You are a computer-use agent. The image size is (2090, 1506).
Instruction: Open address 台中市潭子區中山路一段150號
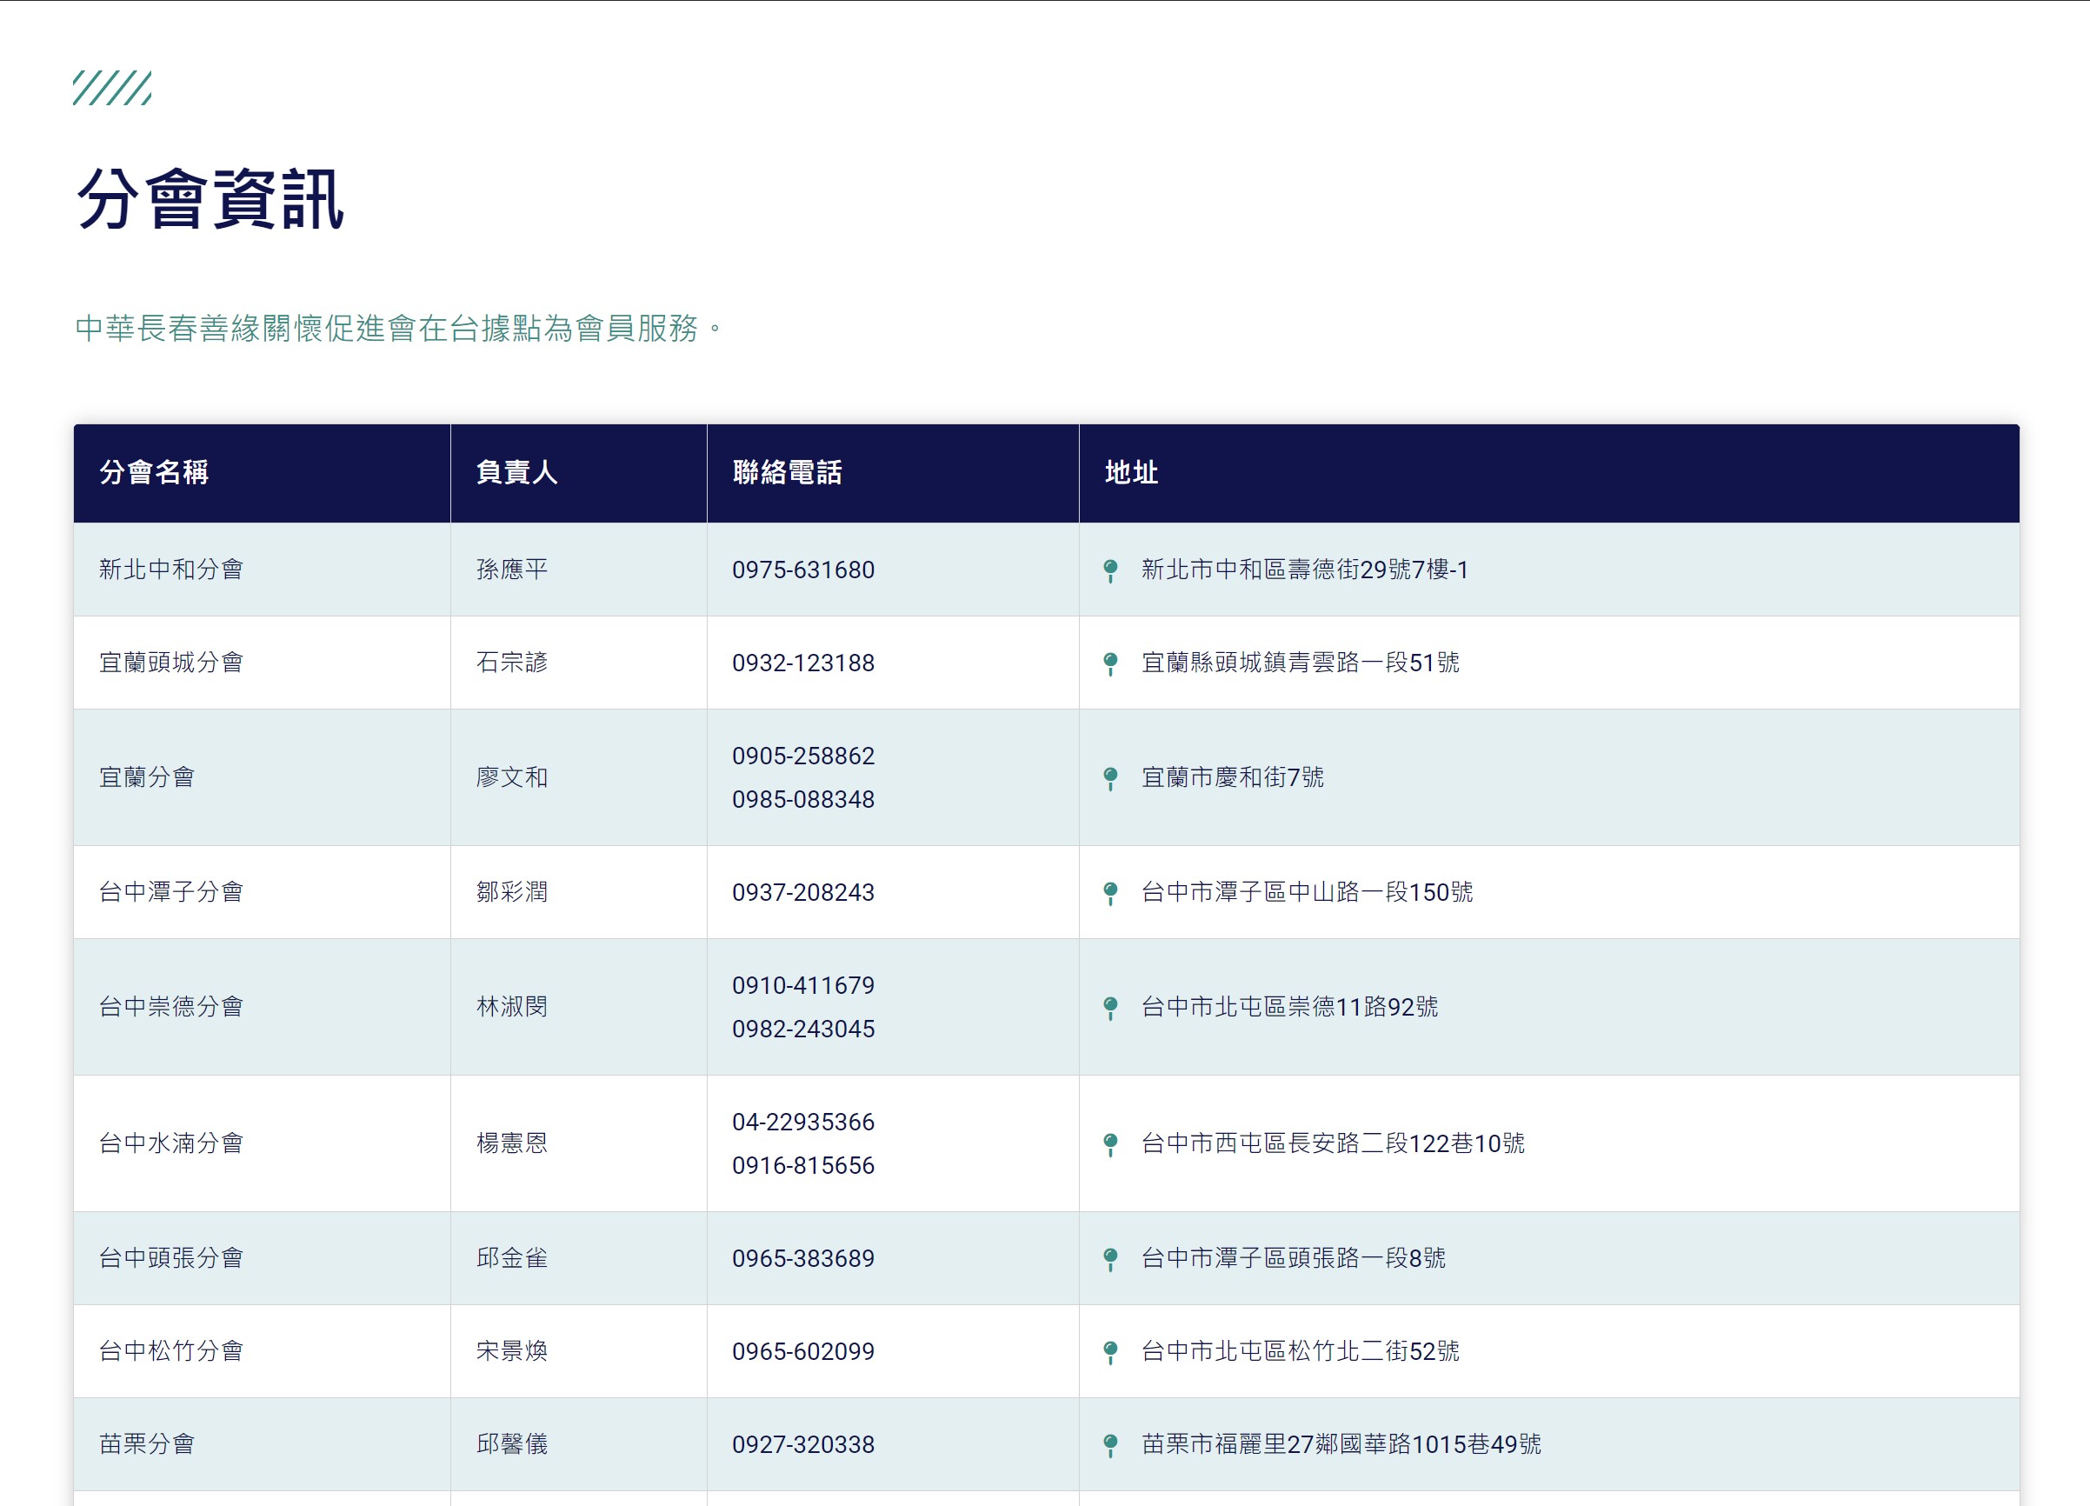1307,892
